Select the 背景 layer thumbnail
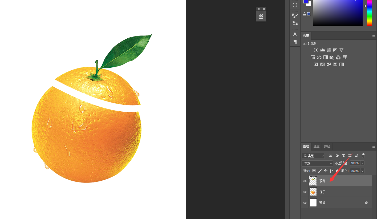The image size is (377, 219). click(x=313, y=203)
